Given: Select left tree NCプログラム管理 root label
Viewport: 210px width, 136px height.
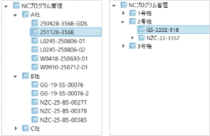Looking at the screenshot, I should point(42,6).
